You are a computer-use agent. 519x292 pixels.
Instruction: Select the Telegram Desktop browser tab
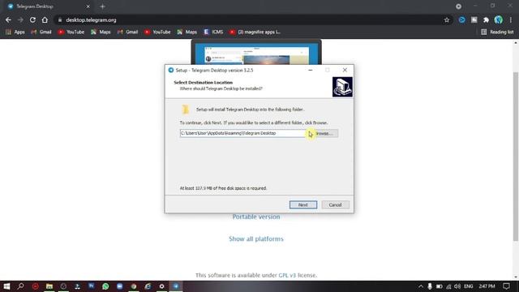(49, 6)
